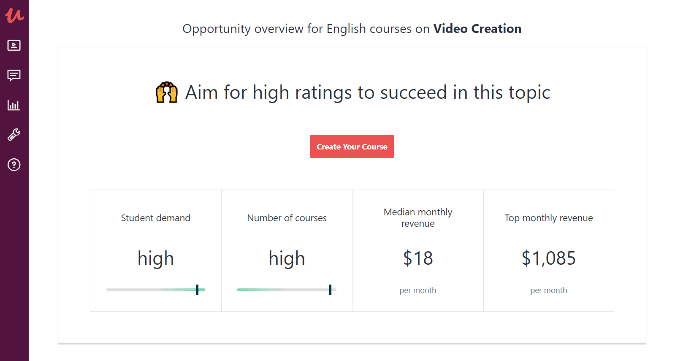Click the $1,085 top revenue figure
The width and height of the screenshot is (675, 361).
[548, 258]
